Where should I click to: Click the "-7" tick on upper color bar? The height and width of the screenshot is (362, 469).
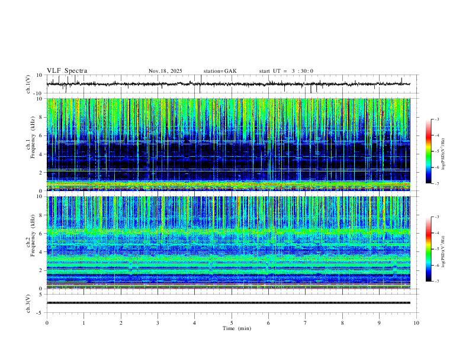click(437, 183)
